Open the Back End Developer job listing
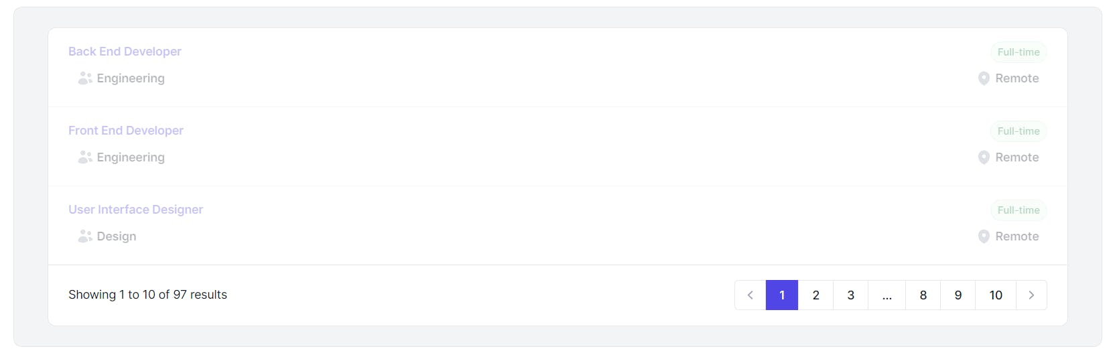Screen dimensions: 1113x357 tap(125, 52)
